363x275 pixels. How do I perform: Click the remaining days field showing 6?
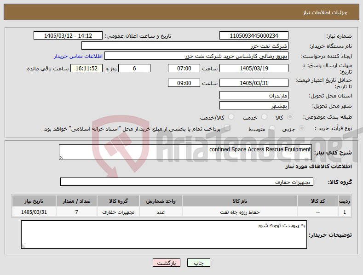click(x=134, y=68)
